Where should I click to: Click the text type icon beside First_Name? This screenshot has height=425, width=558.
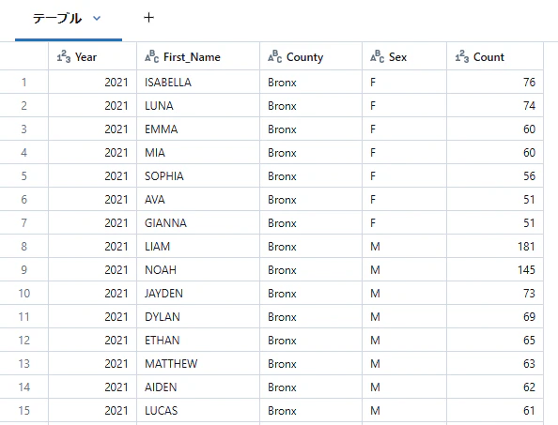click(x=151, y=56)
